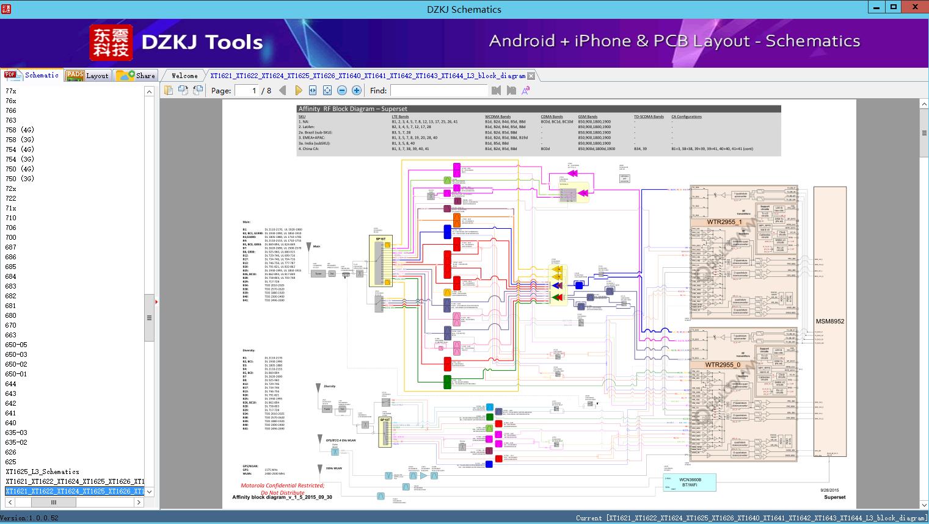Open the 750 (3G) entry
The width and height of the screenshot is (929, 524).
[x=20, y=179]
